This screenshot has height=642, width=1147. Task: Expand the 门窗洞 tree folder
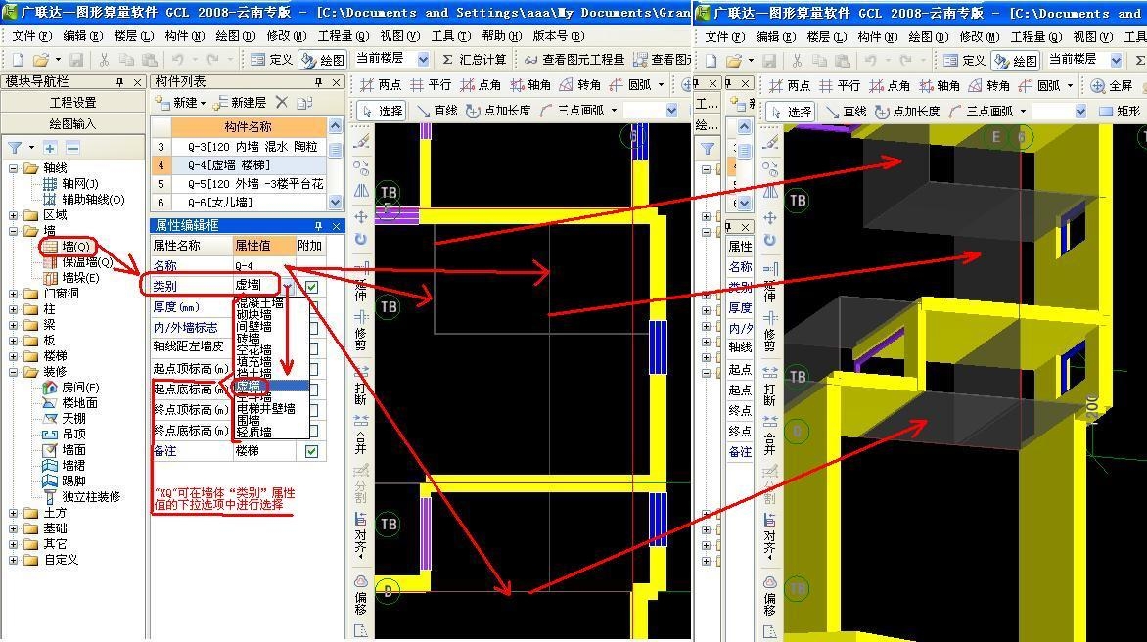pyautogui.click(x=15, y=294)
